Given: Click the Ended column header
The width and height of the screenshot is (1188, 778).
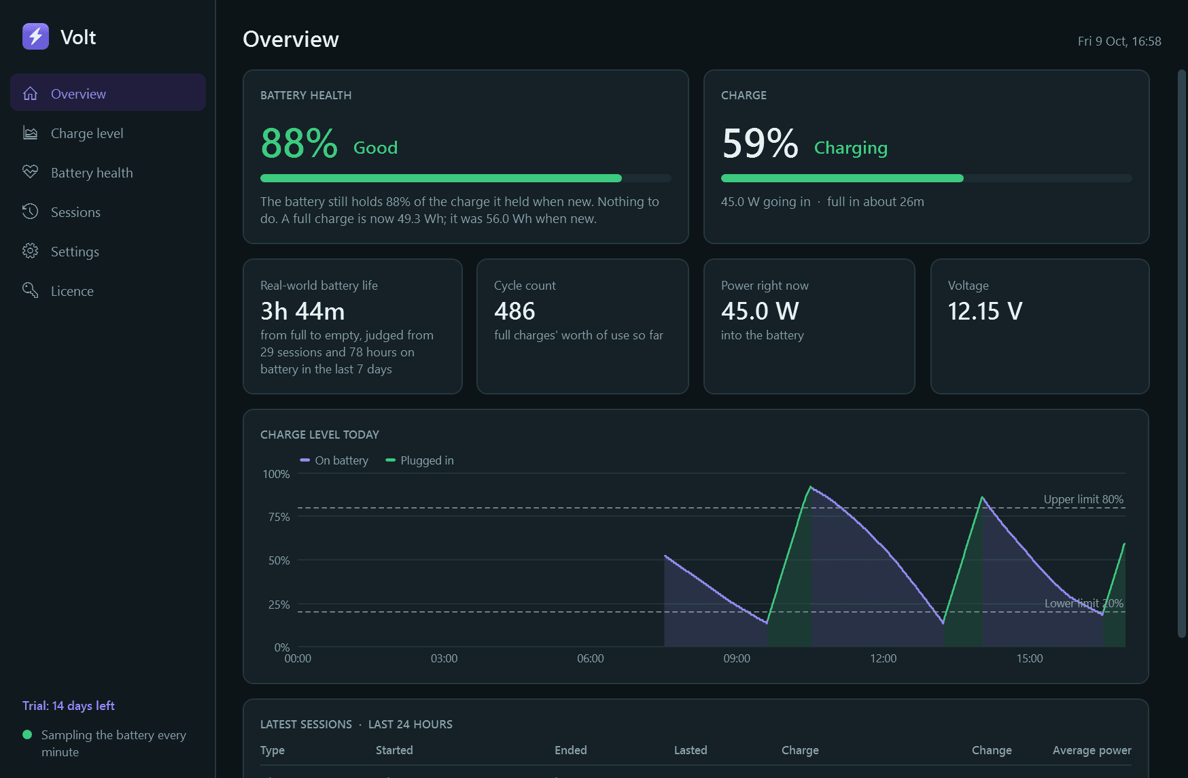Looking at the screenshot, I should (571, 750).
